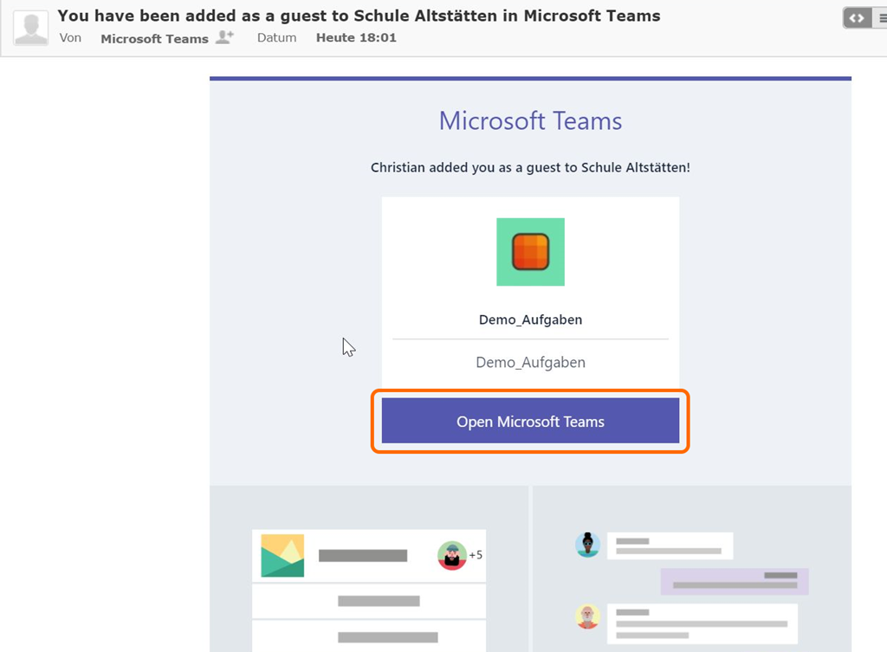Click the Heute 18:01 date value

(356, 38)
